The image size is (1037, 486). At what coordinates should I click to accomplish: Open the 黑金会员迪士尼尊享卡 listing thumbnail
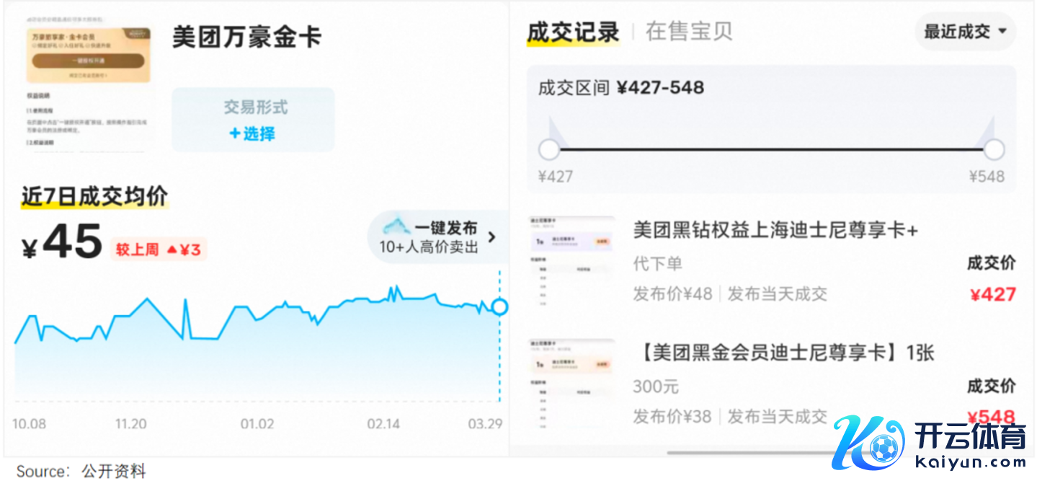pyautogui.click(x=571, y=383)
